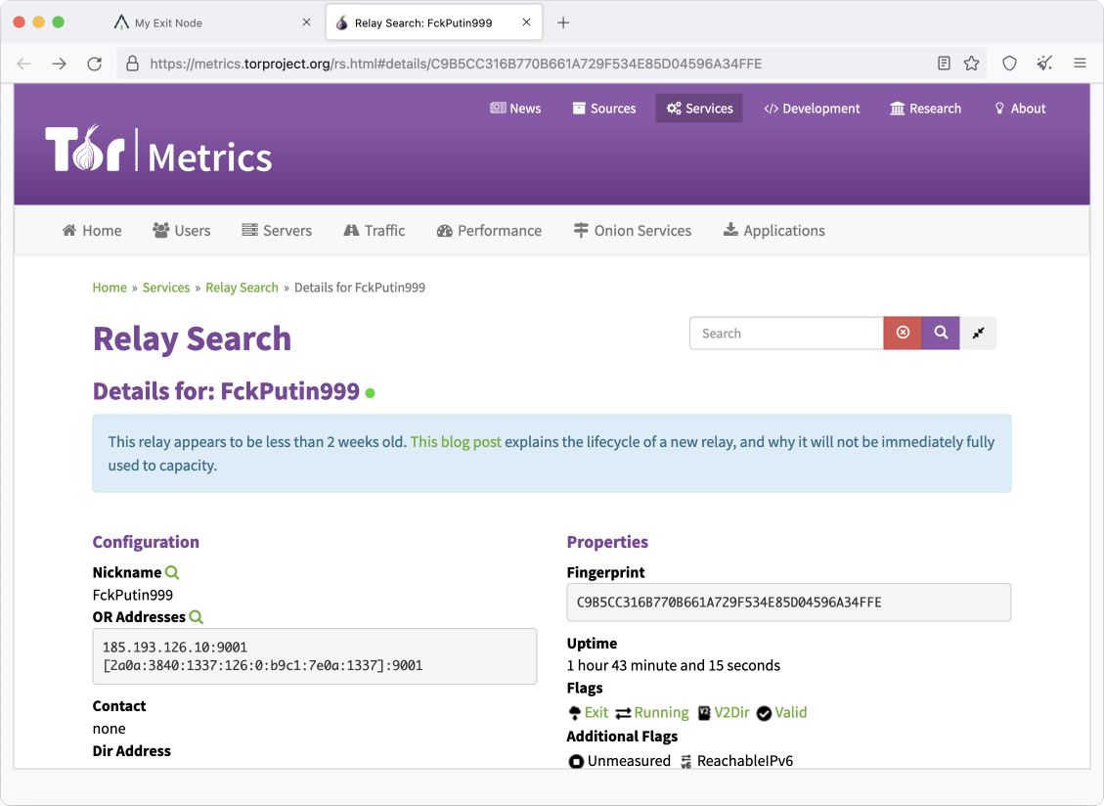Click the OR Addresses text box
This screenshot has width=1104, height=806.
(x=315, y=656)
